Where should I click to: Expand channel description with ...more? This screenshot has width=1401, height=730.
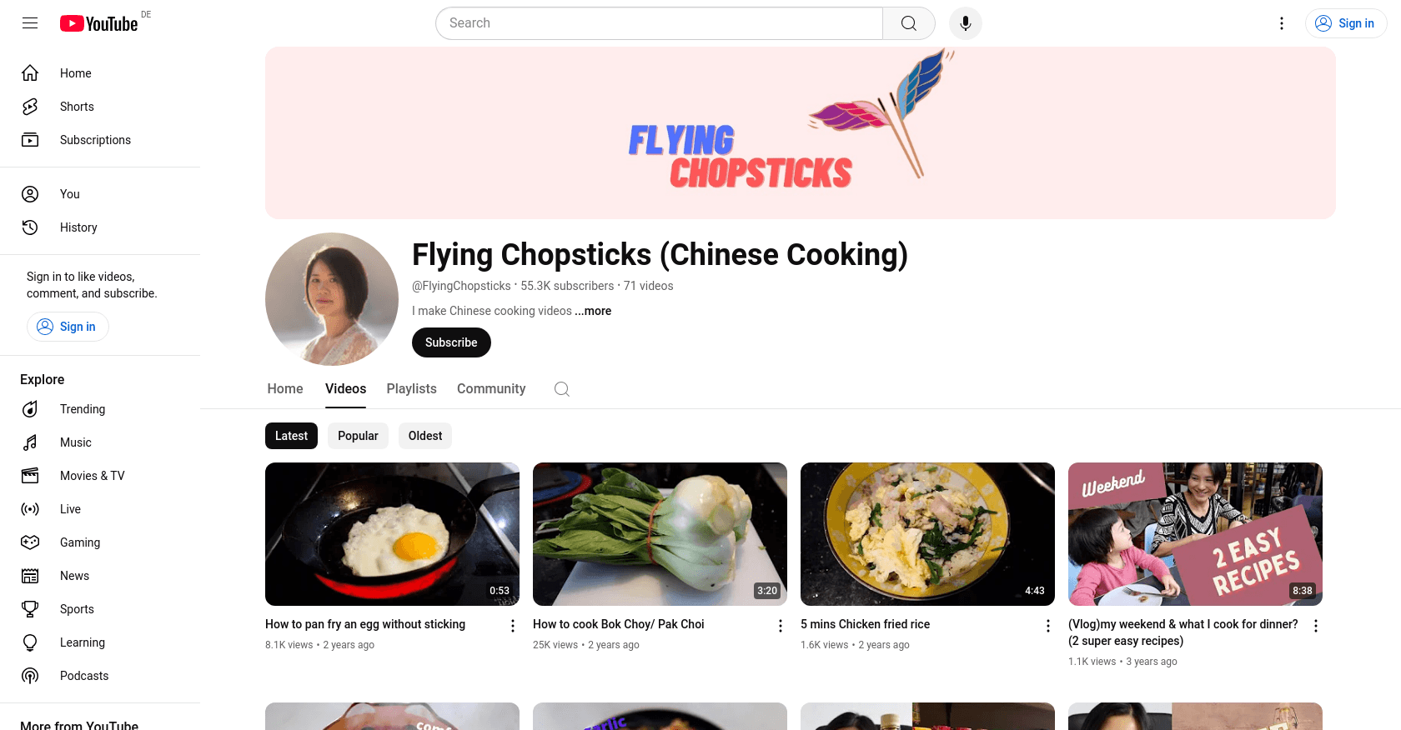[x=593, y=311]
